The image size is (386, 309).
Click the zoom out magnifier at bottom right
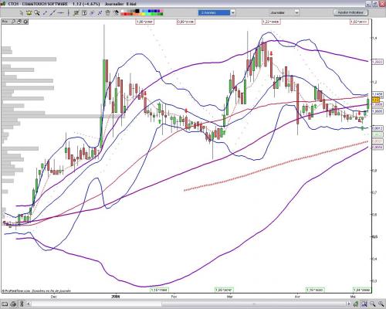click(372, 304)
